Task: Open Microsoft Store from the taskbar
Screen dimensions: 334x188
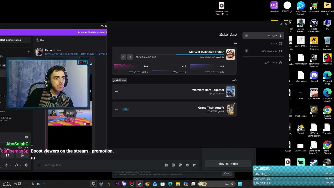Action: click(163, 184)
